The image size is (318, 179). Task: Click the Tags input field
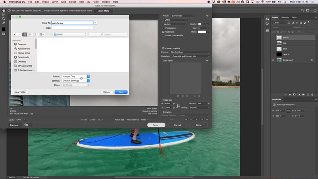72,28
